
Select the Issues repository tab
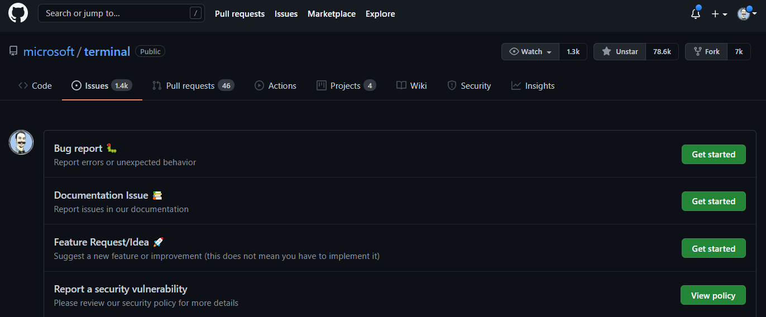pos(102,85)
